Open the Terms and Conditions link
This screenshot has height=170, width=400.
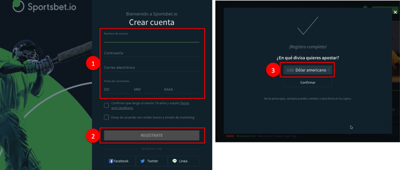tap(150, 105)
